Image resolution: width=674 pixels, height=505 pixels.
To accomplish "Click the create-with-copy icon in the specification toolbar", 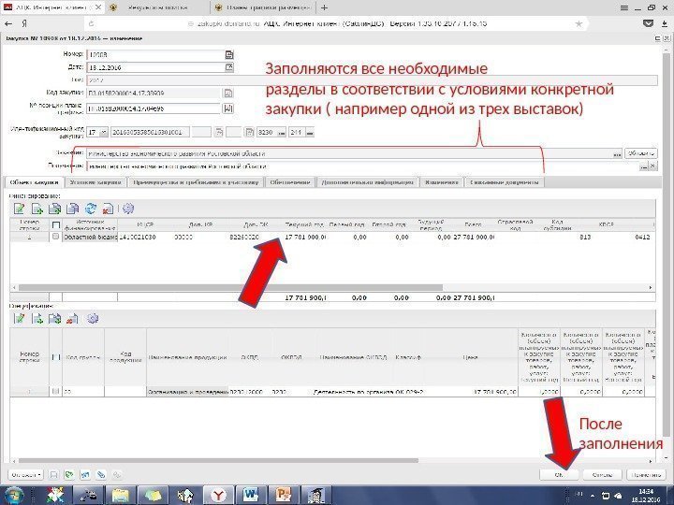I will click(55, 319).
